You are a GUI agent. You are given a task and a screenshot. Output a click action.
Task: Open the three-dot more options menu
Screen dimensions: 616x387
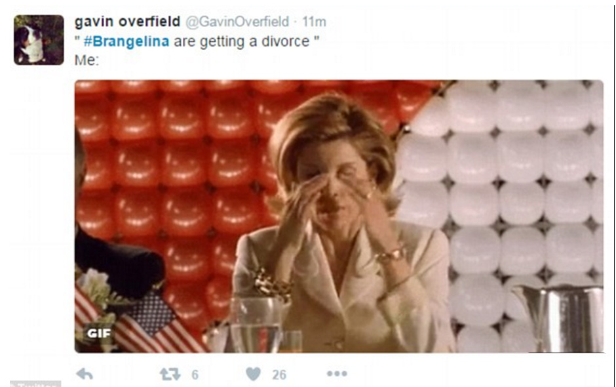[337, 373]
